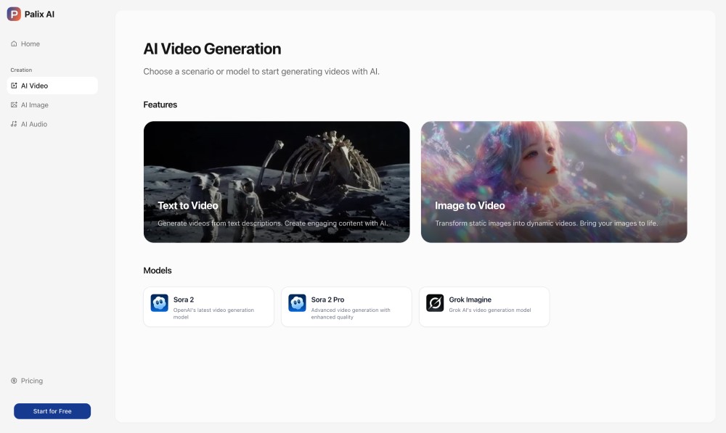This screenshot has width=726, height=433.
Task: Click the Sora 2 model icon
Action: point(159,302)
